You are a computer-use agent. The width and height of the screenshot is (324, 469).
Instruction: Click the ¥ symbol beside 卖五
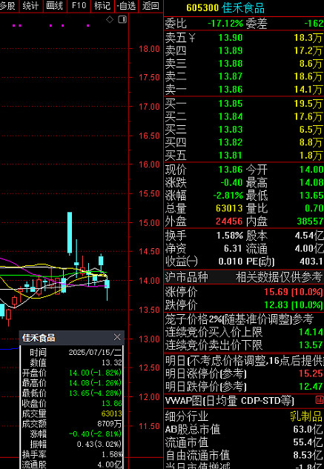point(191,38)
